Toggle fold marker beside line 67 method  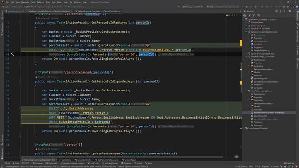coord(20,81)
